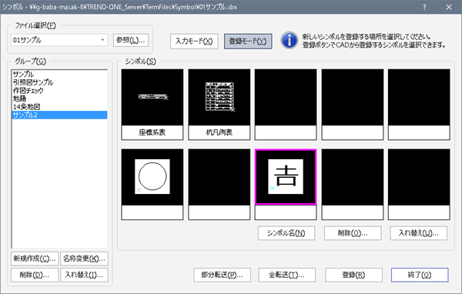462x294 pixels.
Task: Click the シンボル名(N) button
Action: [286, 233]
